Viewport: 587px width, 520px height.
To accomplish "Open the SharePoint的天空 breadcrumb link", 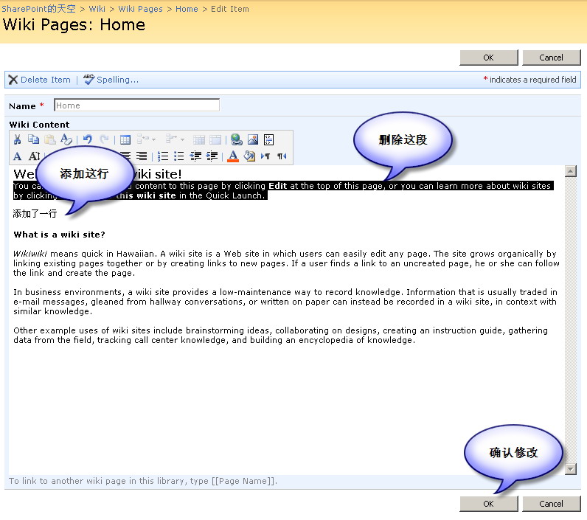I will tap(38, 9).
